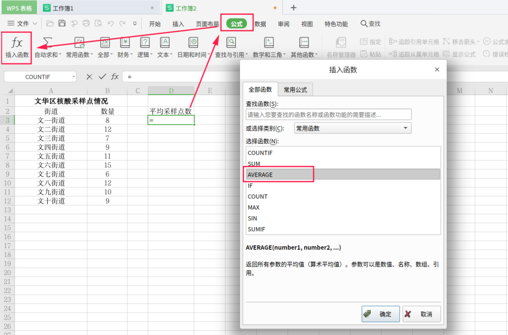This screenshot has width=508, height=335.
Task: Switch to the Special Features (特色功能) tab
Action: click(336, 24)
